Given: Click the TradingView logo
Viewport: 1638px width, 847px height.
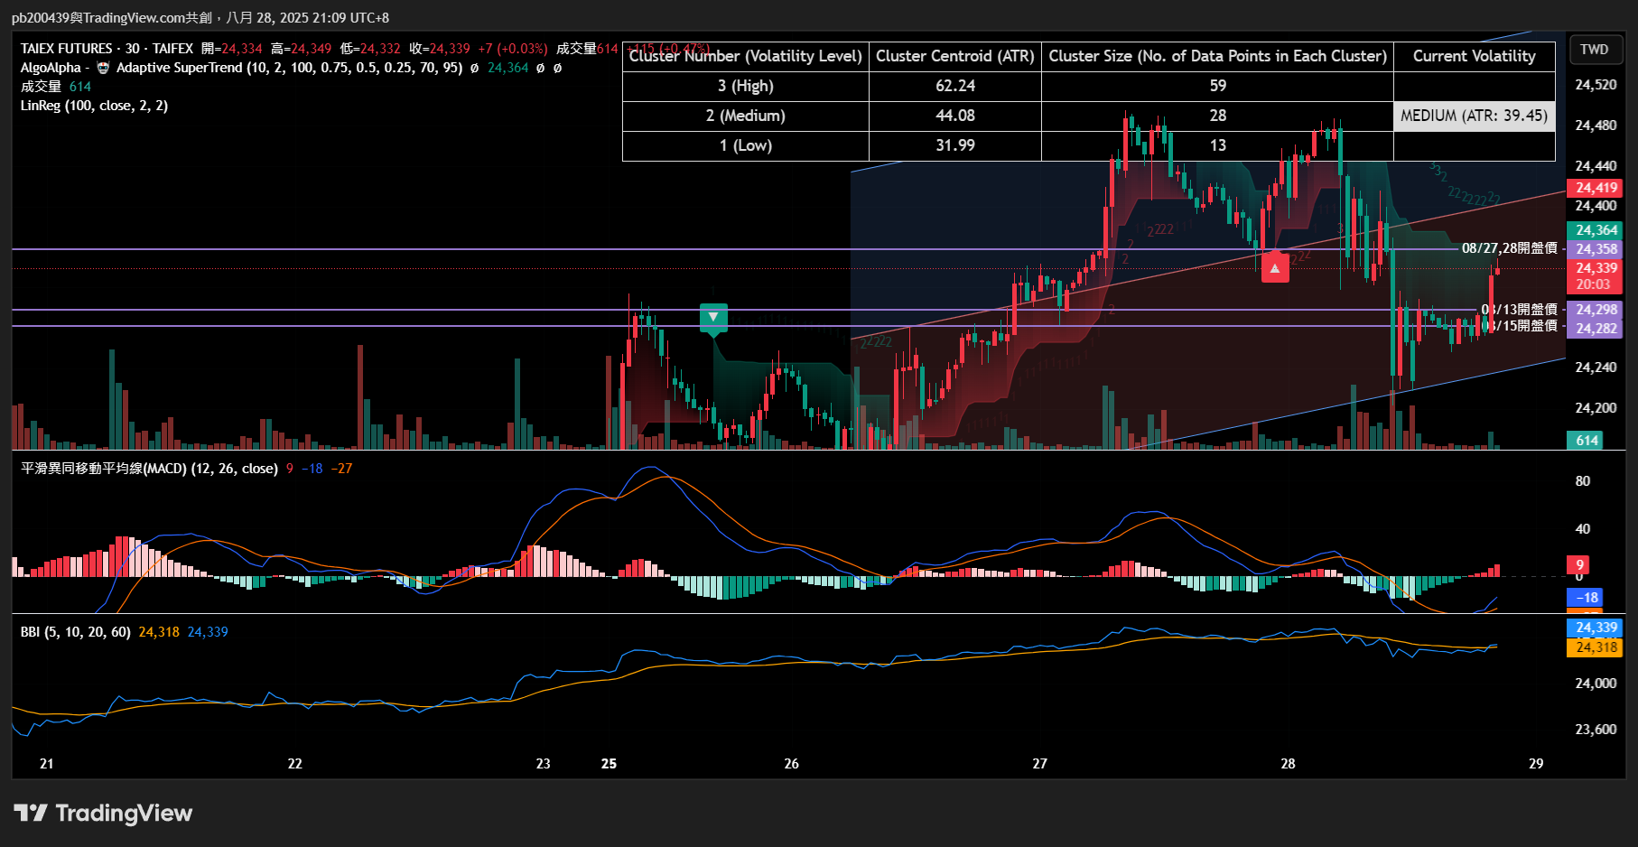Looking at the screenshot, I should [x=103, y=814].
